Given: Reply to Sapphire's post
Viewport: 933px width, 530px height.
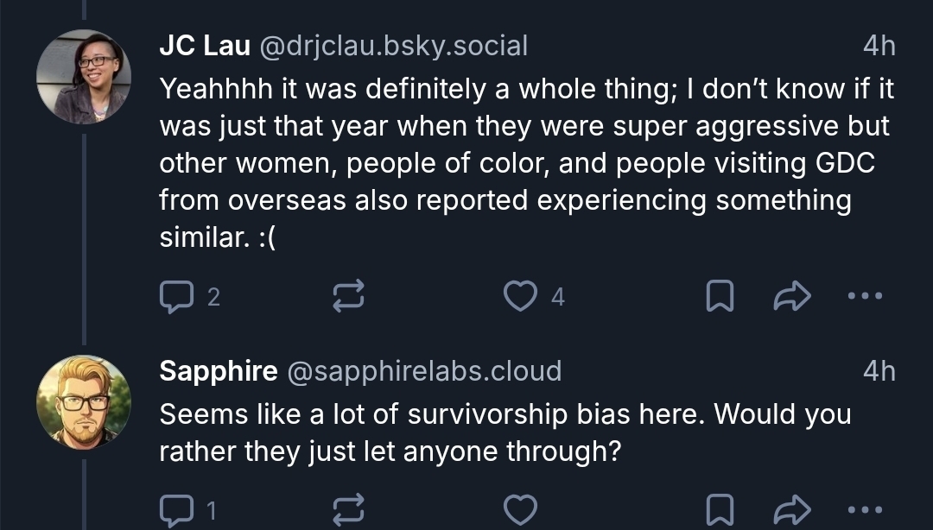Looking at the screenshot, I should (x=176, y=510).
